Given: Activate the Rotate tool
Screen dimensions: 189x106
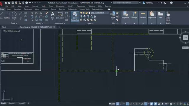Looking at the screenshot, I should click(x=36, y=13).
